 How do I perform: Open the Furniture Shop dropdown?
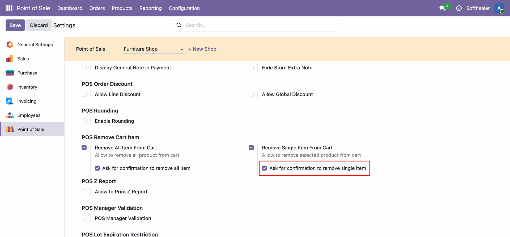click(153, 49)
